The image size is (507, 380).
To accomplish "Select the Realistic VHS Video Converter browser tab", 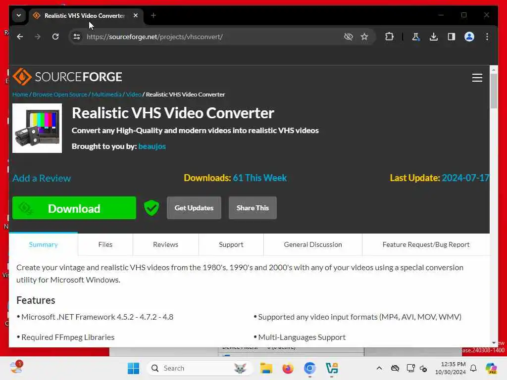I will click(x=85, y=15).
